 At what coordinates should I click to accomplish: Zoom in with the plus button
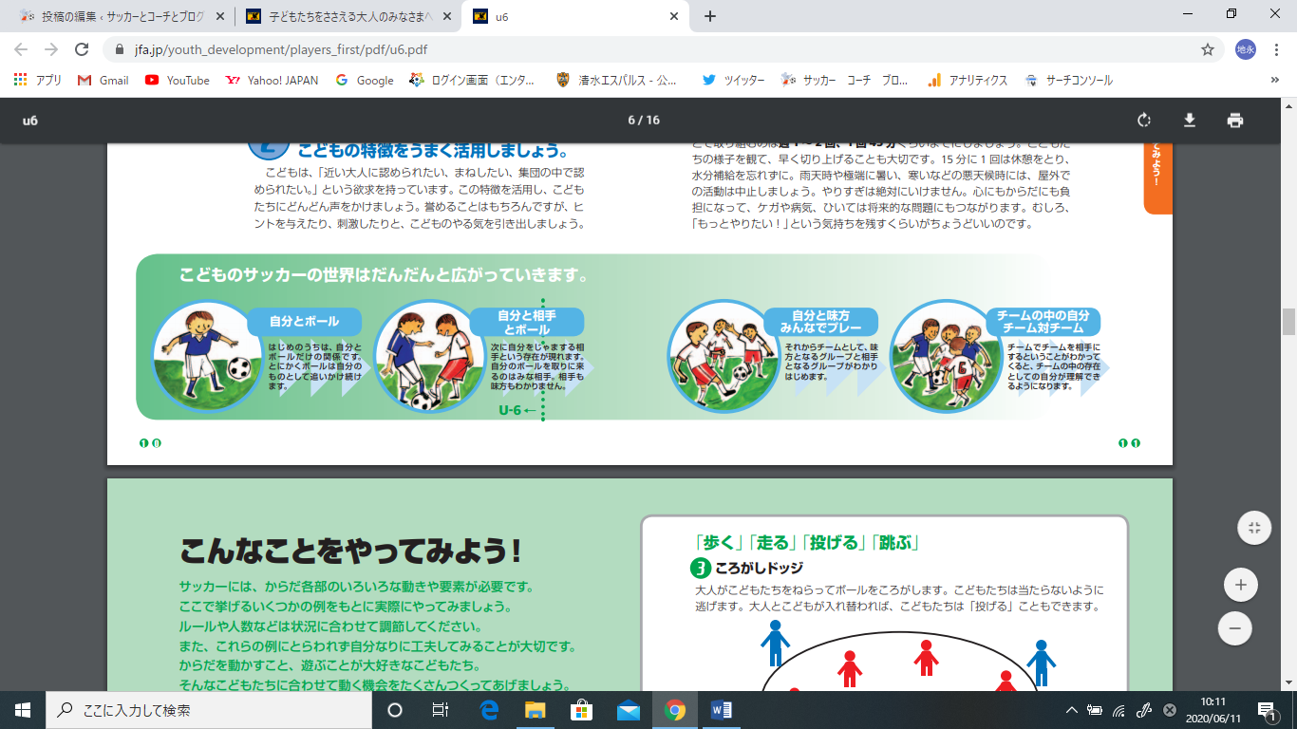[x=1240, y=586]
